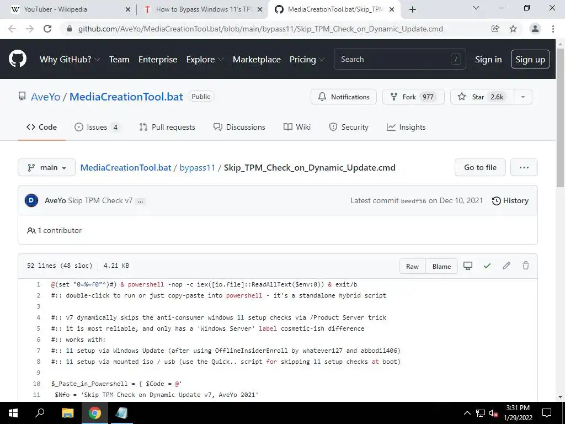This screenshot has width=565, height=424.
Task: Open the AveYo owner link
Action: [x=45, y=97]
